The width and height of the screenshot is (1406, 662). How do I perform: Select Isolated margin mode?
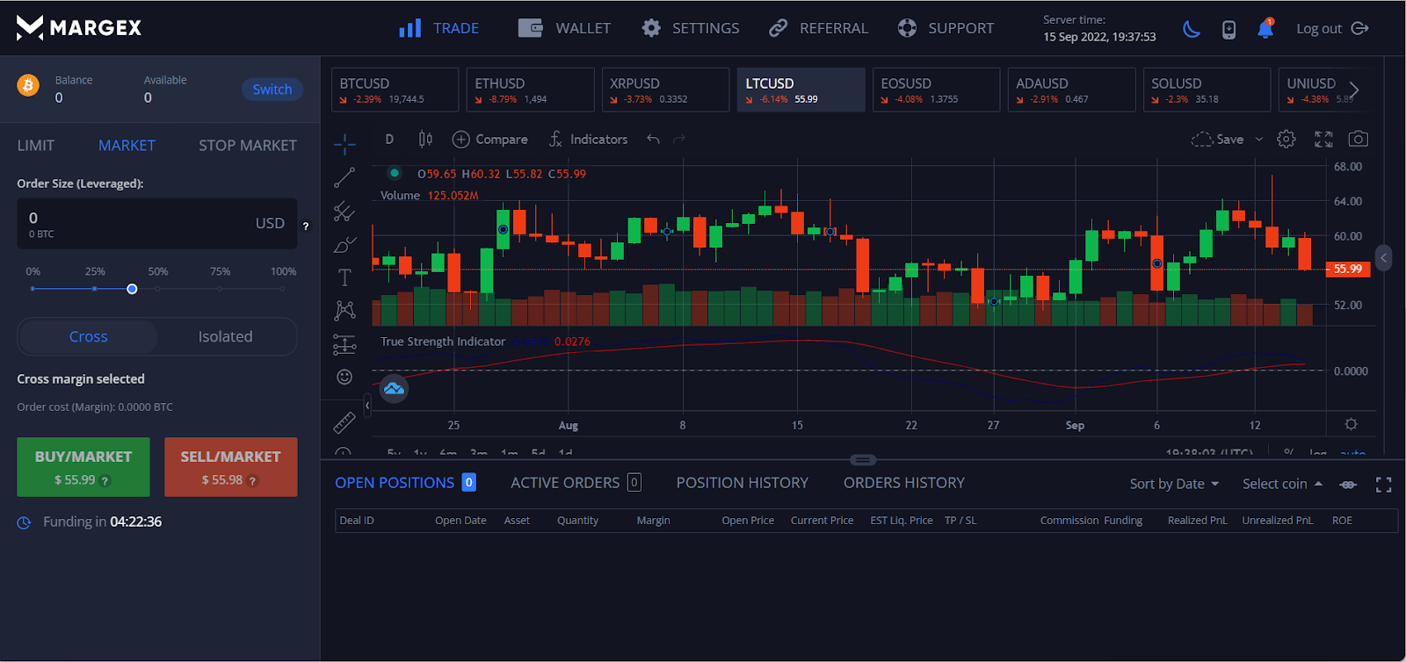[225, 336]
